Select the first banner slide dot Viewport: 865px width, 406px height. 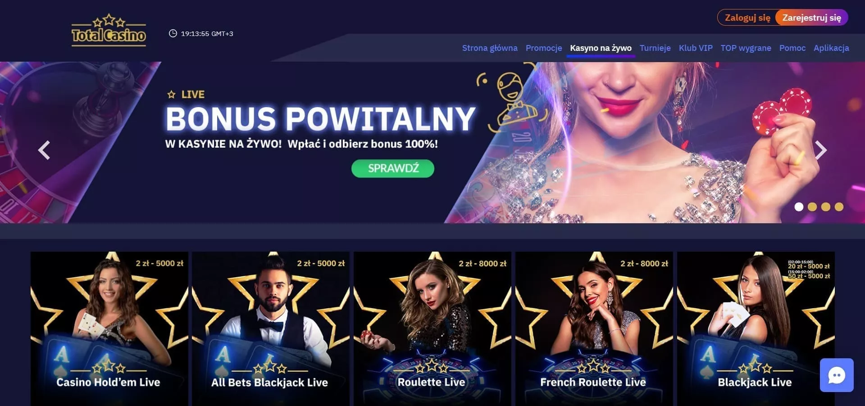799,207
